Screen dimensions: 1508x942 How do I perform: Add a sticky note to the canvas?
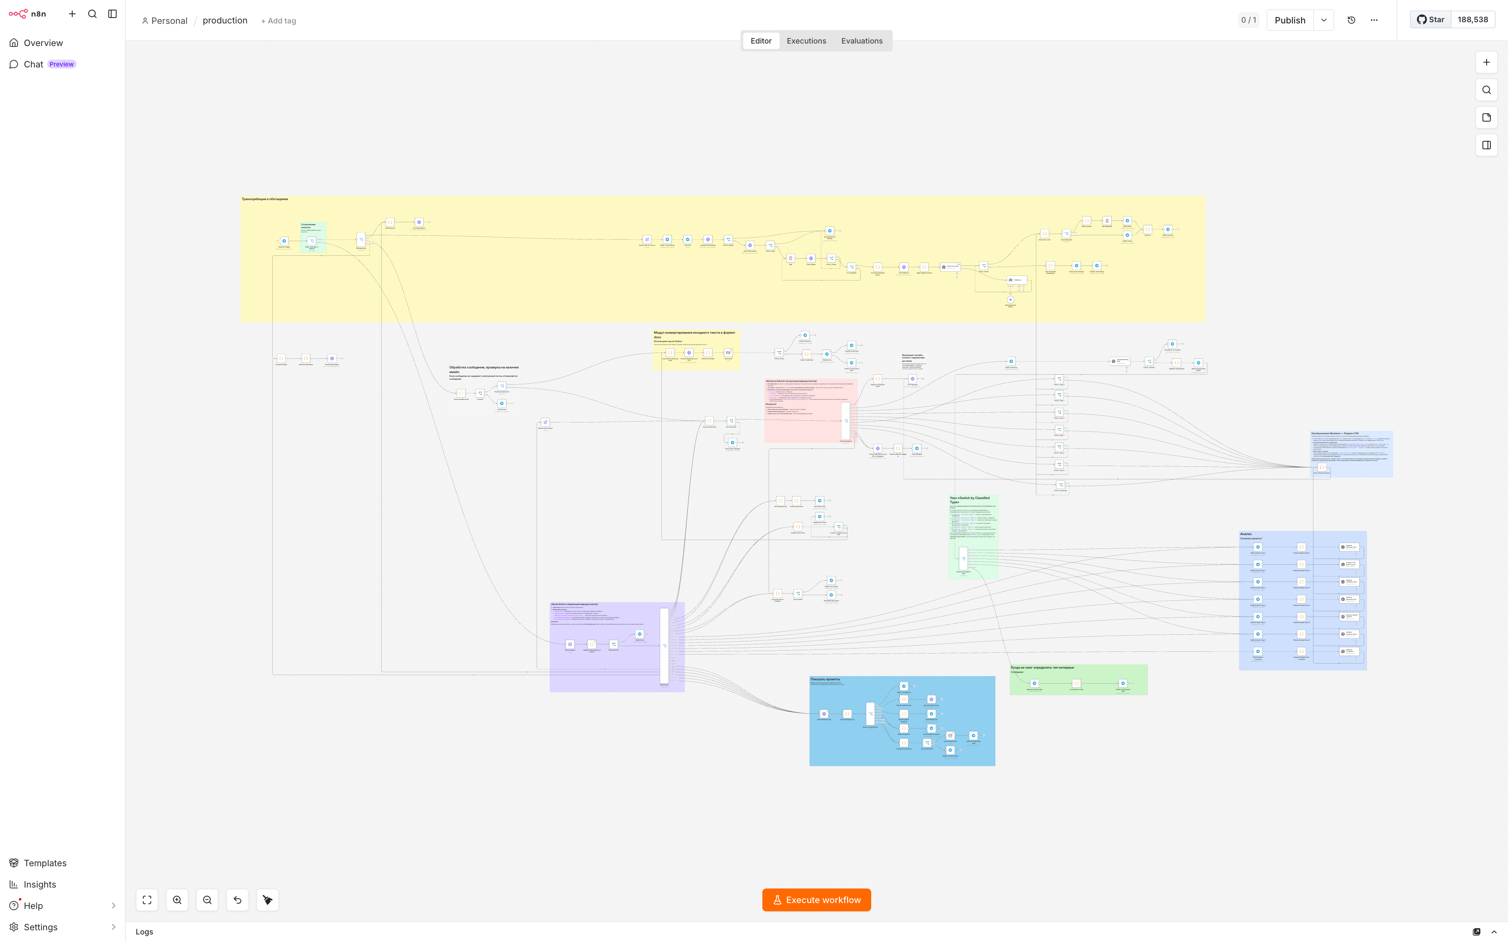pyautogui.click(x=1487, y=117)
